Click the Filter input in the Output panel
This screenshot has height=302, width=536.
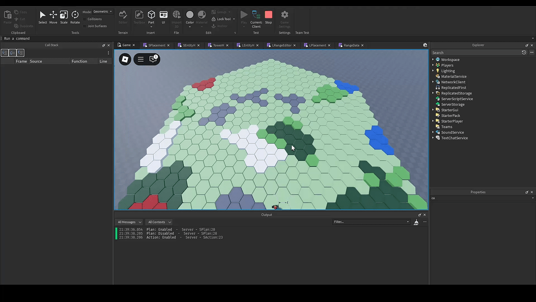point(372,221)
